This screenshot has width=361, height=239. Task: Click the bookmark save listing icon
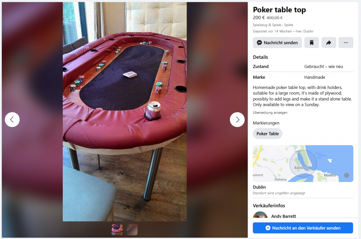point(312,43)
